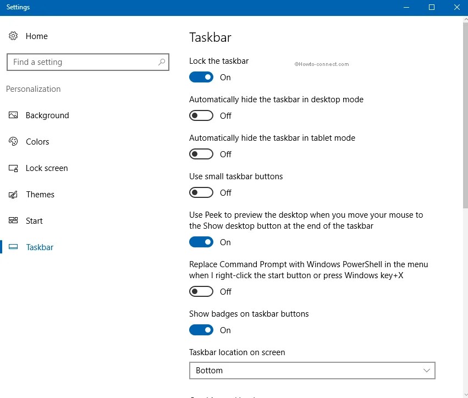
Task: Click the Lock screen icon in the sidebar
Action: pyautogui.click(x=13, y=168)
